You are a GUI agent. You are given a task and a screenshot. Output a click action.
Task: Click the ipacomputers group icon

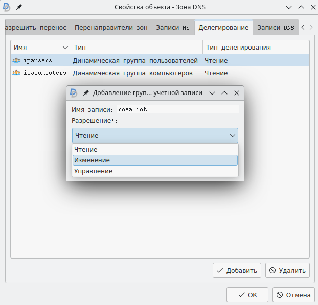tap(17, 73)
